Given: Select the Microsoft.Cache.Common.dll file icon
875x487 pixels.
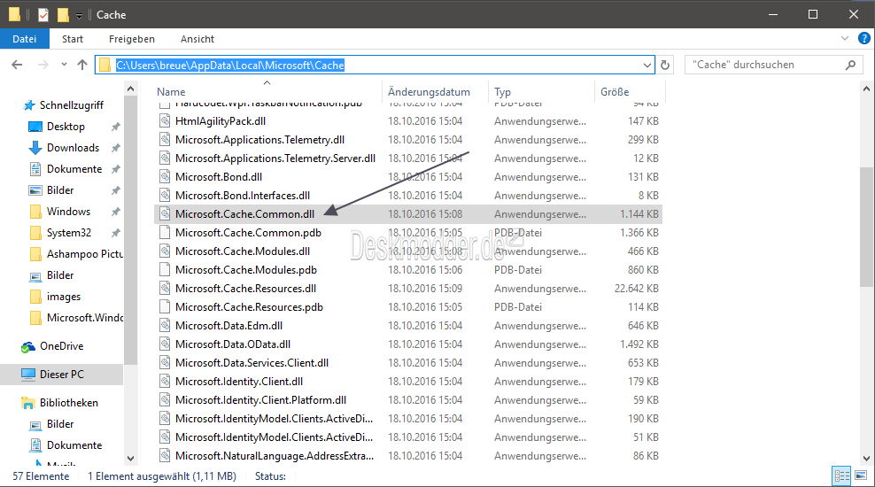Looking at the screenshot, I should [x=165, y=214].
